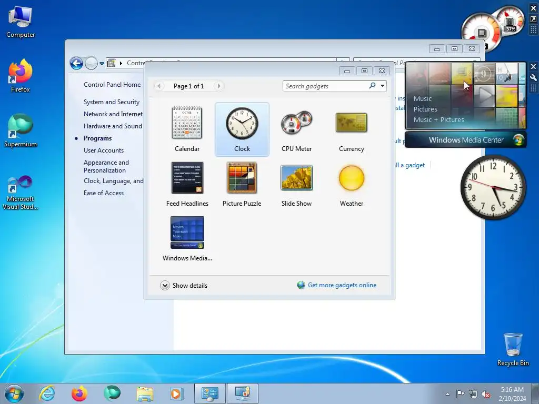The image size is (539, 404).
Task: Switch to Control Panel taskbar button
Action: tap(209, 393)
